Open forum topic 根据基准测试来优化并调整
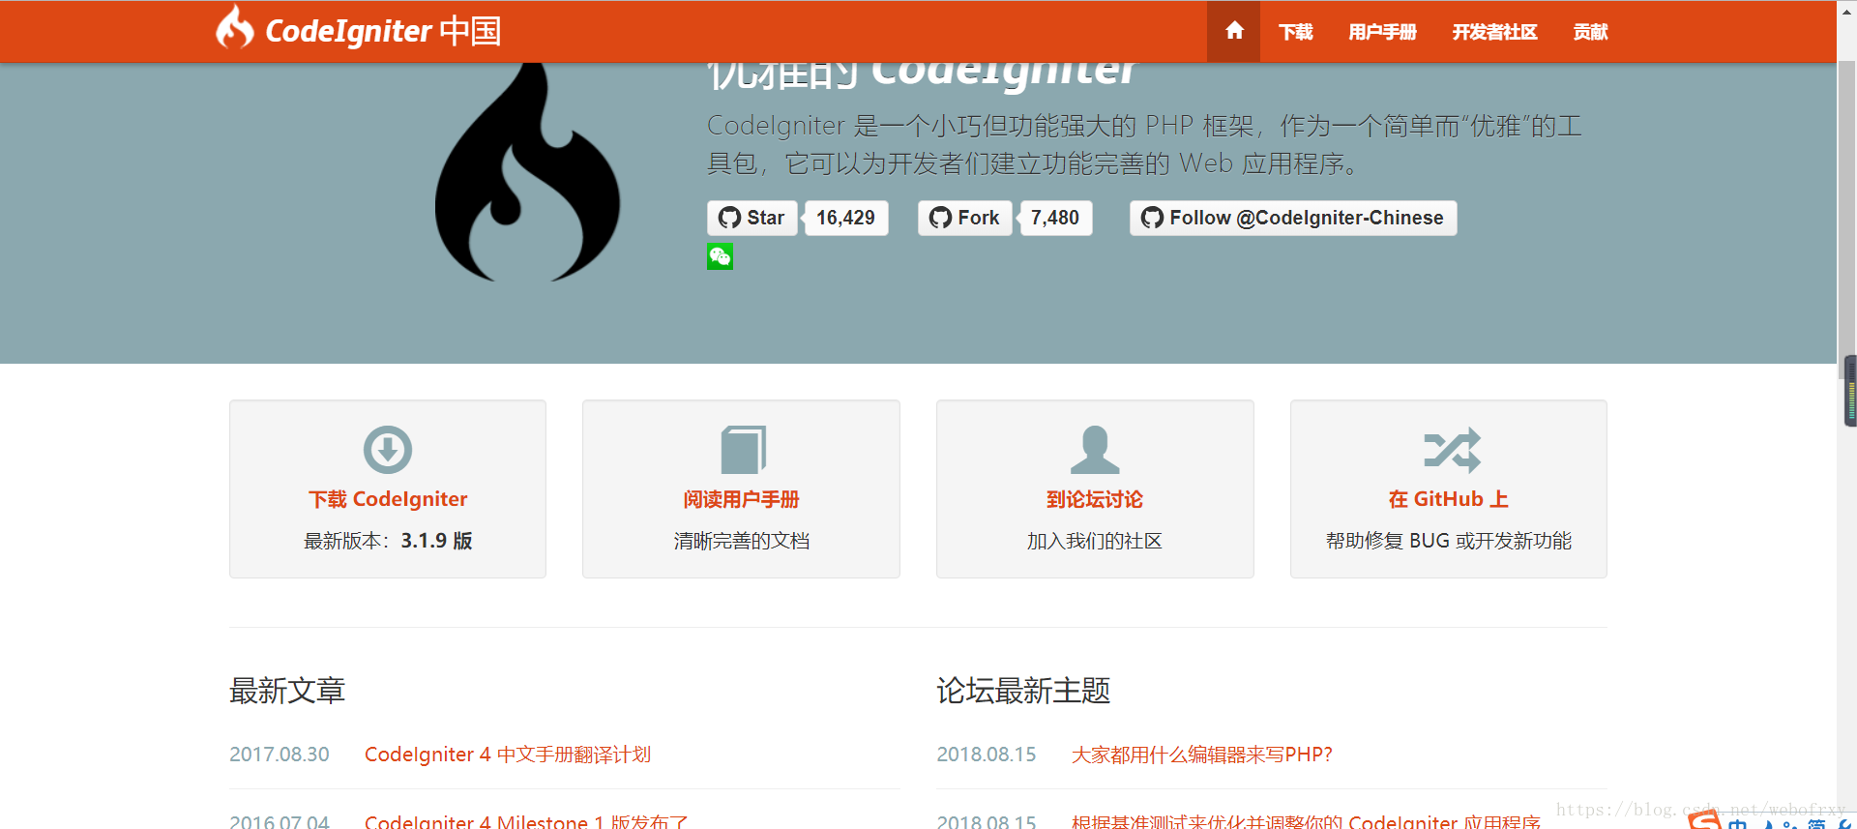 point(1306,820)
